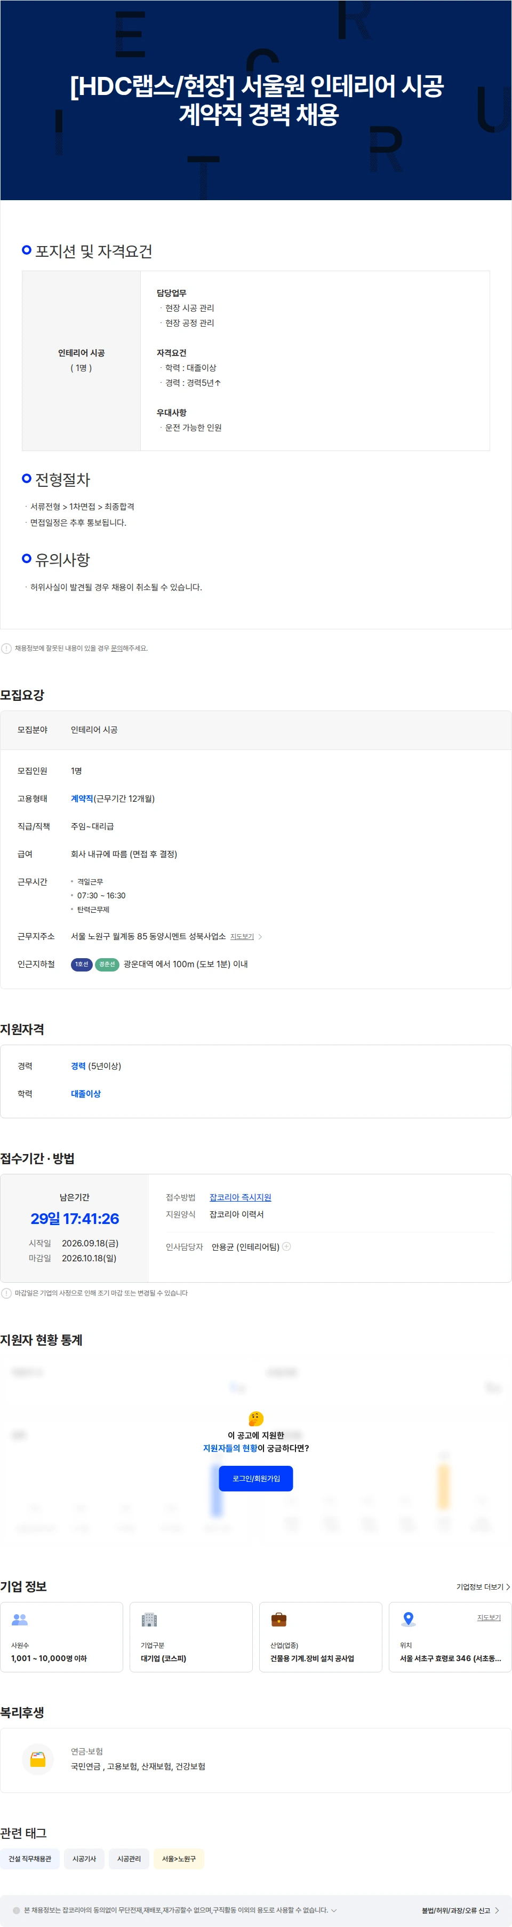Click the briefcase icon in 산업(업종) card
512x1927 pixels.
[279, 1619]
